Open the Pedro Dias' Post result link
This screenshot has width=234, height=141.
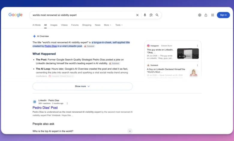(x=45, y=108)
